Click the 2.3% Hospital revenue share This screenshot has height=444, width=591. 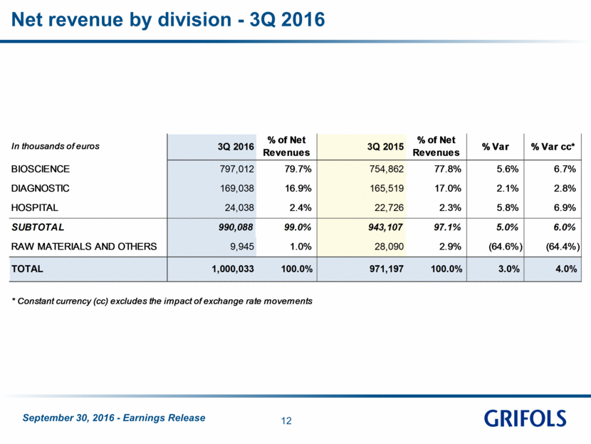[x=450, y=208]
